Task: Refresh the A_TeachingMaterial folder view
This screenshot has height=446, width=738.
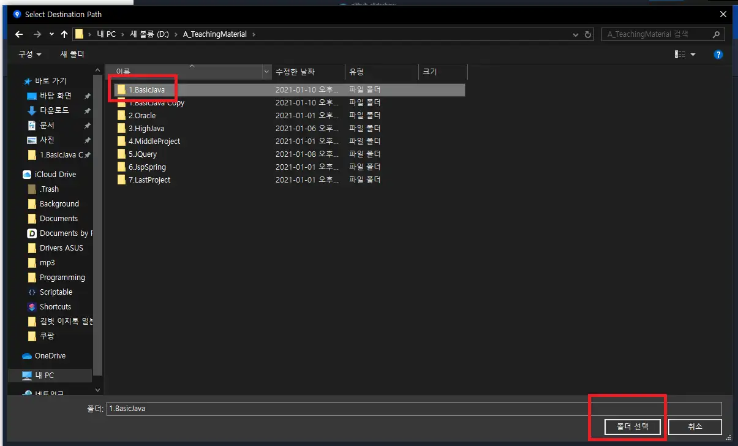Action: point(588,35)
